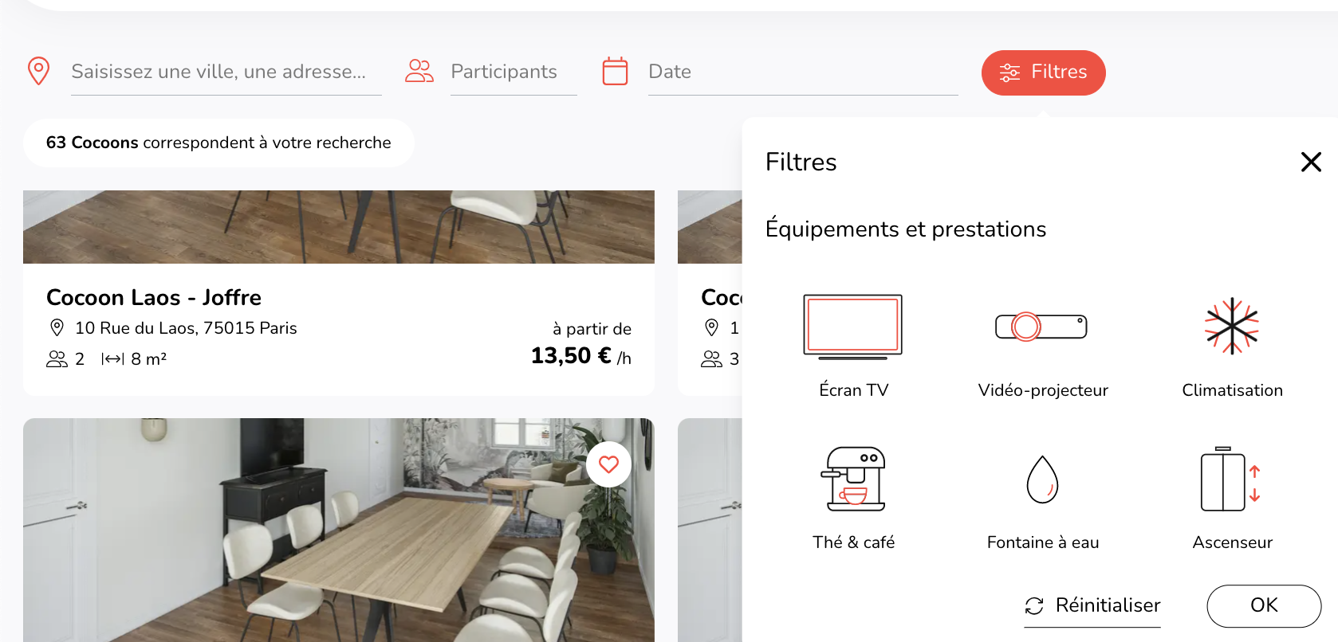The height and width of the screenshot is (642, 1338).
Task: Click the Filtres panel title
Action: pyautogui.click(x=801, y=162)
